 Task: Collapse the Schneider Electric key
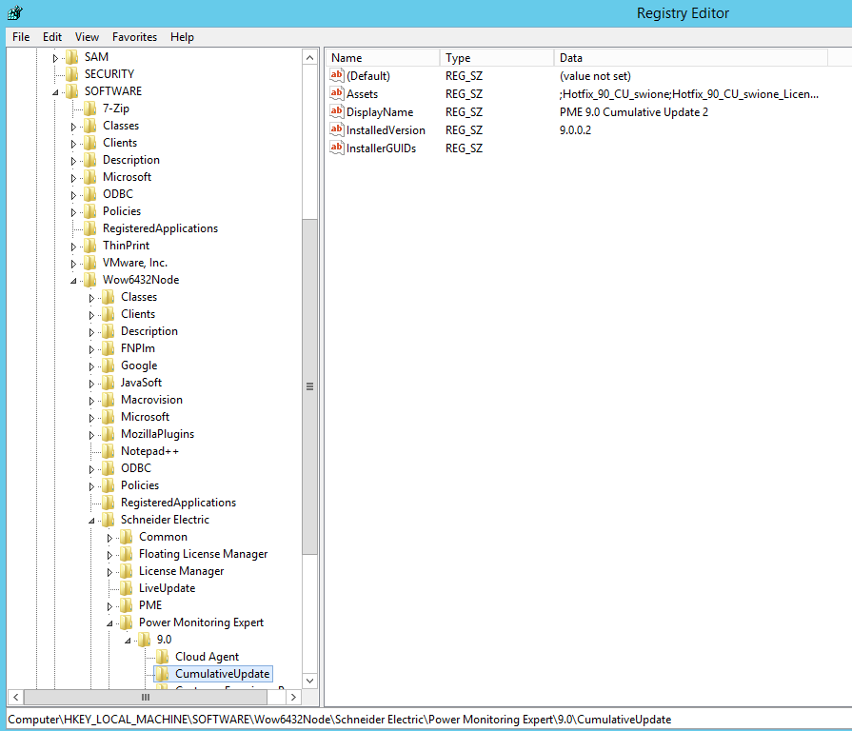click(x=91, y=521)
